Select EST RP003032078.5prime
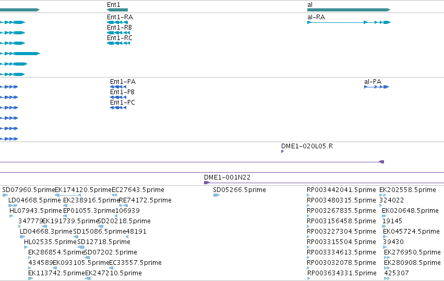444x281 pixels. [342, 263]
